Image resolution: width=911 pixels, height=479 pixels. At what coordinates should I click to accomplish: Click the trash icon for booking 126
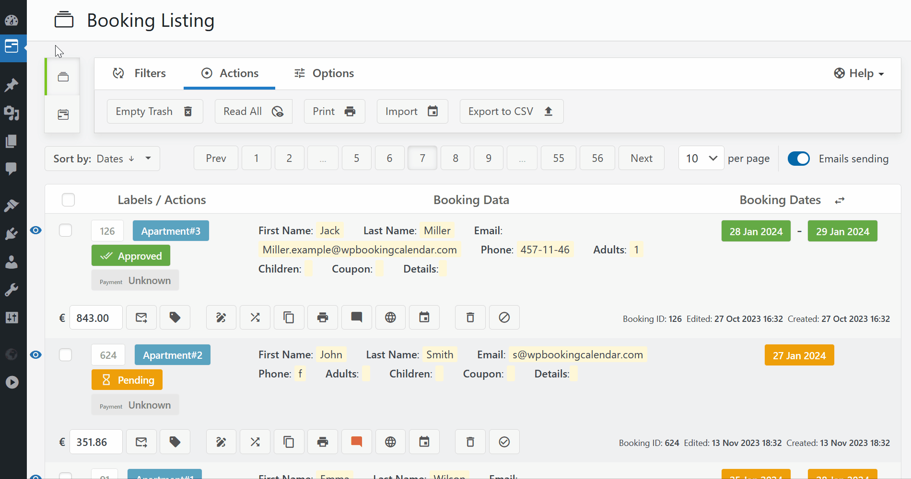point(470,318)
